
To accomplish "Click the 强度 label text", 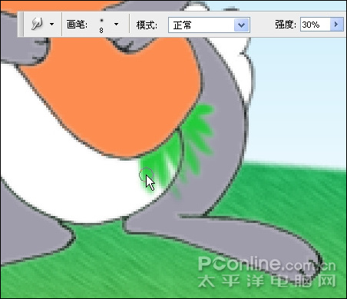I will pos(286,25).
